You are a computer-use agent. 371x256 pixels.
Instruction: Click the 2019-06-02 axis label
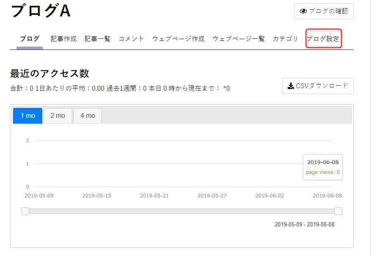tap(269, 196)
